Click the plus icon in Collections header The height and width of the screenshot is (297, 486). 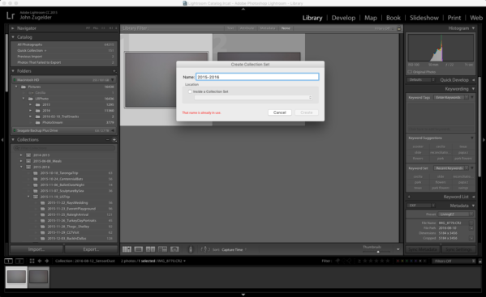(114, 140)
